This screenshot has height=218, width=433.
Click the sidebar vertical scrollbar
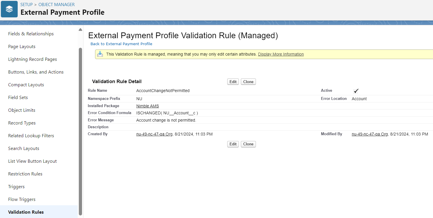(x=80, y=130)
